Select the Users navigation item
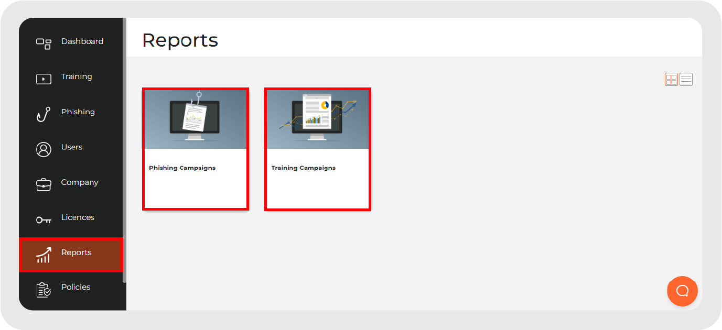 coord(72,147)
